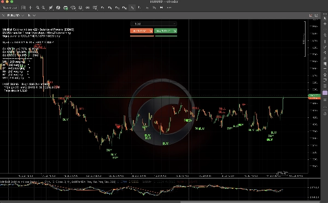The image size is (328, 203).
Task: Select the horizontal line drawing tool
Action: 325,69
